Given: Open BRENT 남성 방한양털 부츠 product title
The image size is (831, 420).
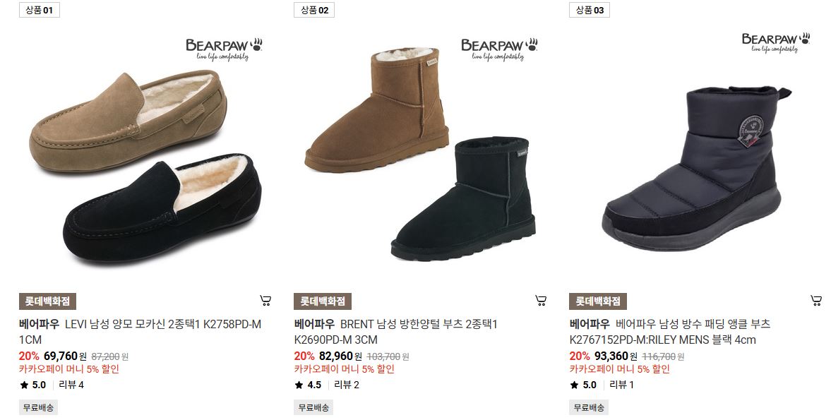Looking at the screenshot, I should coord(396,332).
